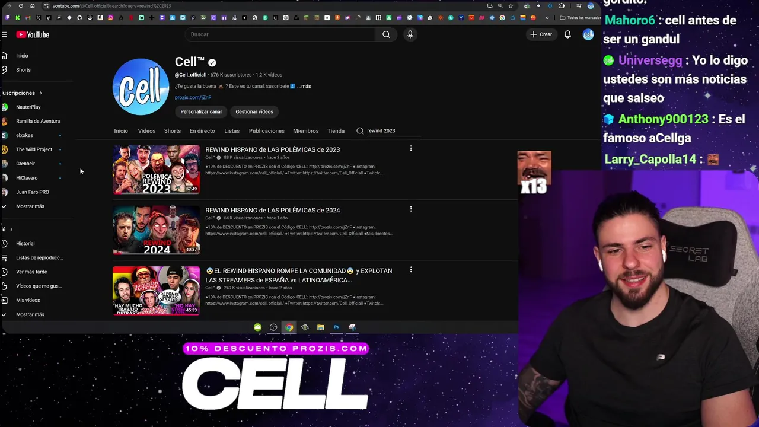Expand Mostrar más below Mis vídeos
This screenshot has height=427, width=759.
click(x=30, y=314)
